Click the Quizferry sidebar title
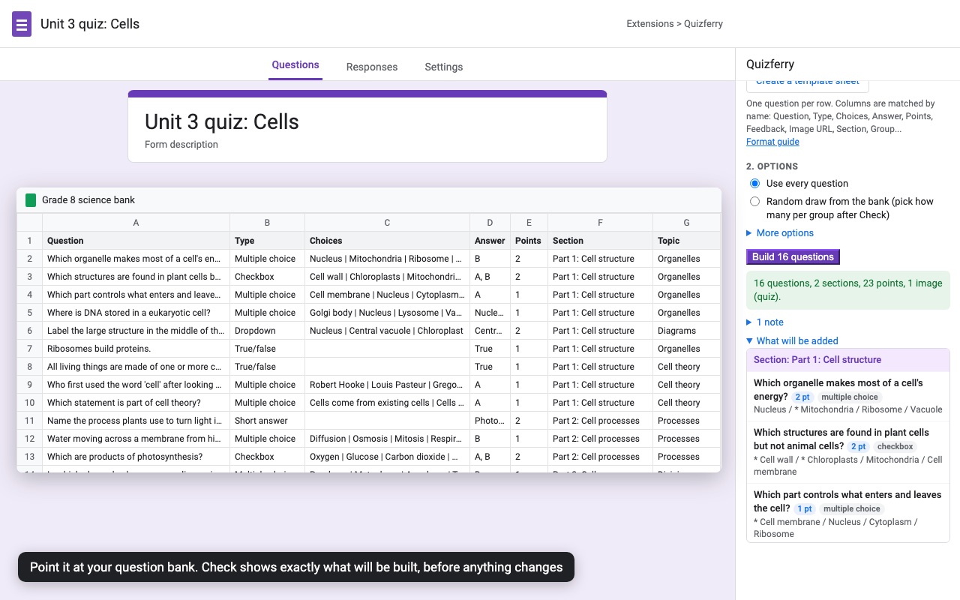The height and width of the screenshot is (600, 960). tap(770, 64)
